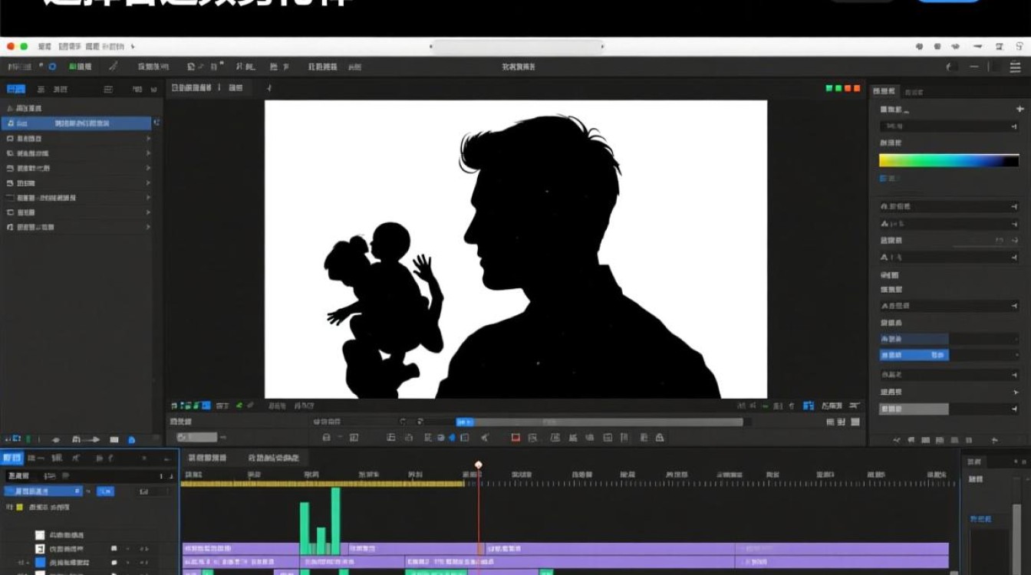
Task: Click the blue progress bar below the preview
Action: (x=465, y=422)
